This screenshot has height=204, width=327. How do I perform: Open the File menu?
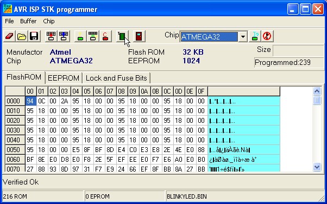tap(9, 21)
